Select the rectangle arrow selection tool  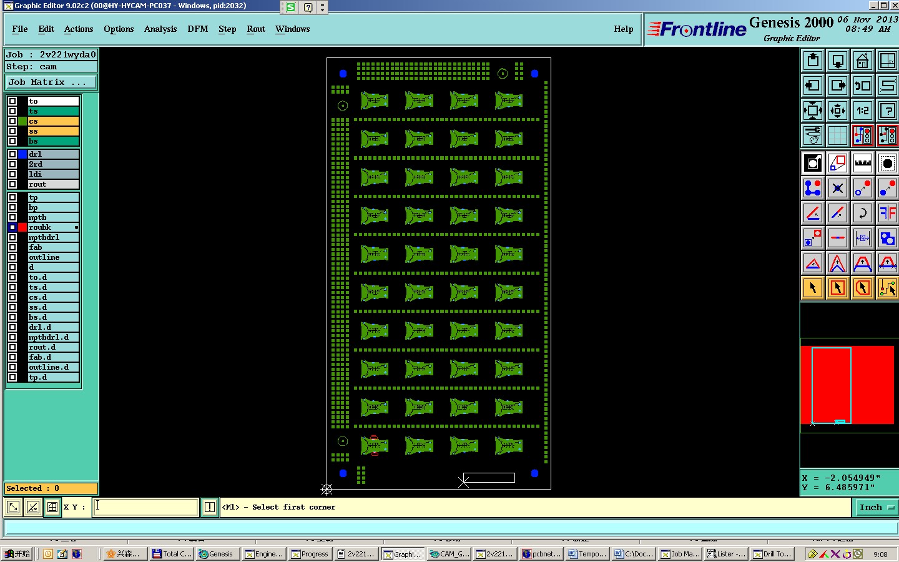tap(838, 288)
